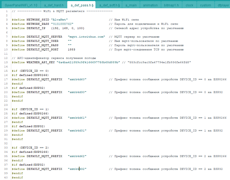The image size is (230, 180).
Task: Open the a_def_hard.h tab
Action: [x=54, y=5]
